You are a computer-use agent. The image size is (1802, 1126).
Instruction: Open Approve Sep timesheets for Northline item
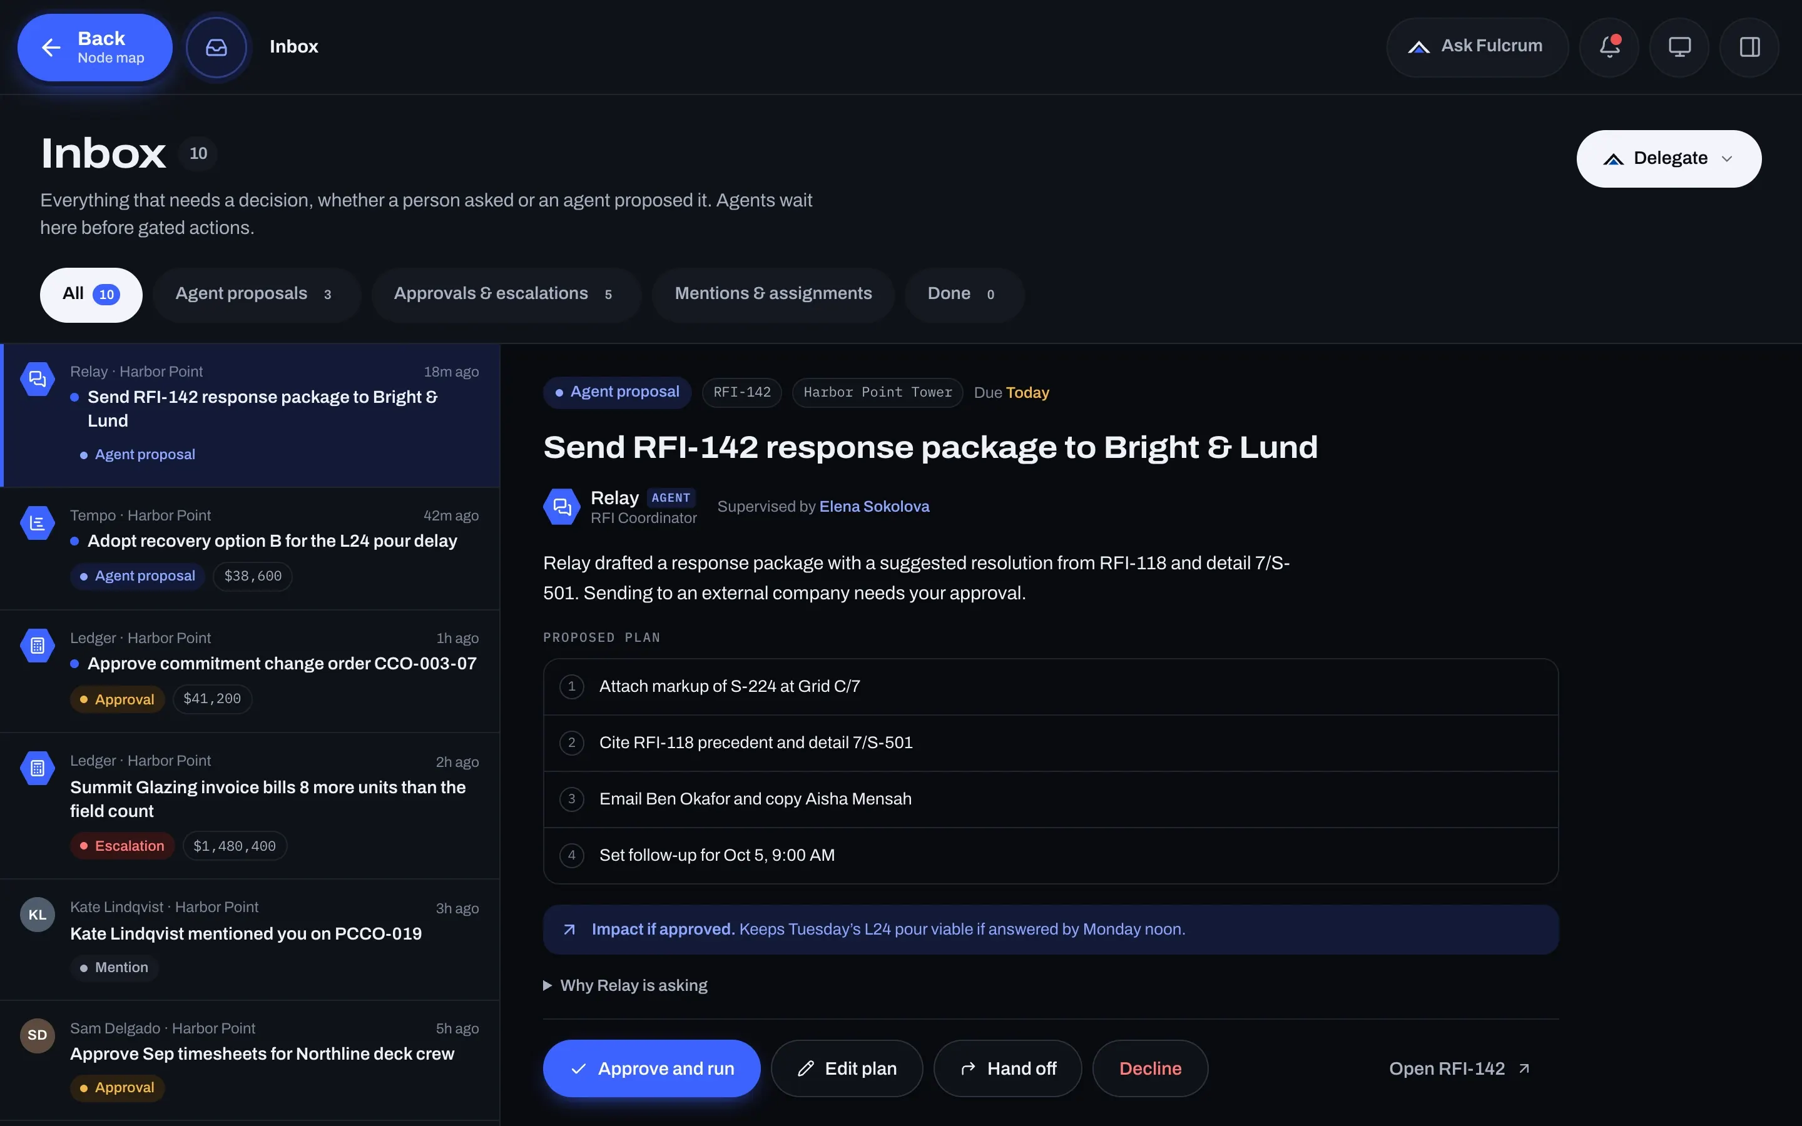click(250, 1060)
